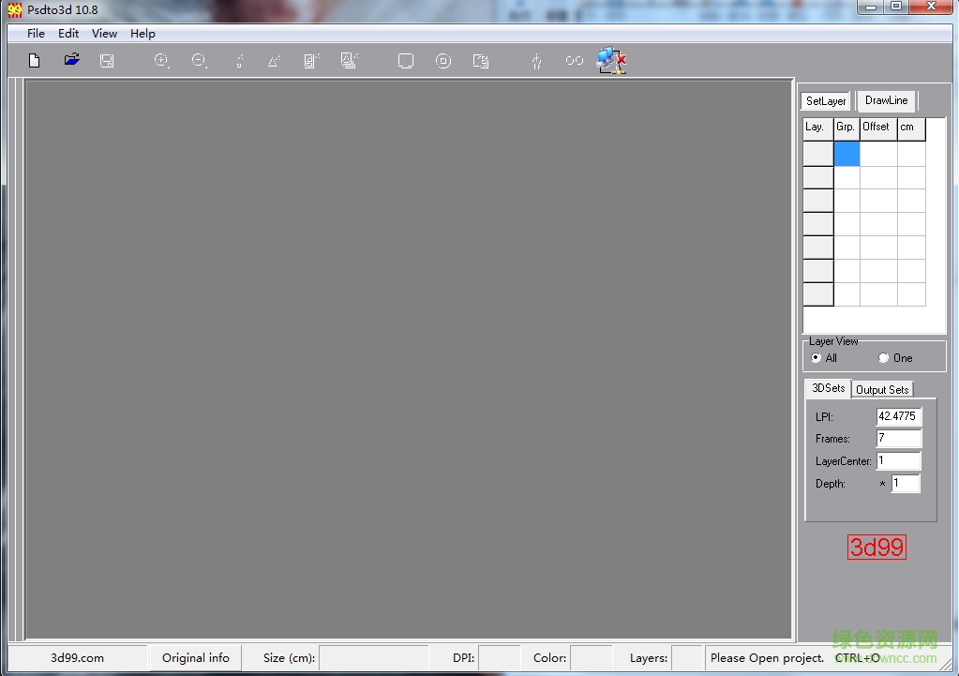This screenshot has width=959, height=676.
Task: Switch to the DrawLine tab
Action: click(x=886, y=100)
